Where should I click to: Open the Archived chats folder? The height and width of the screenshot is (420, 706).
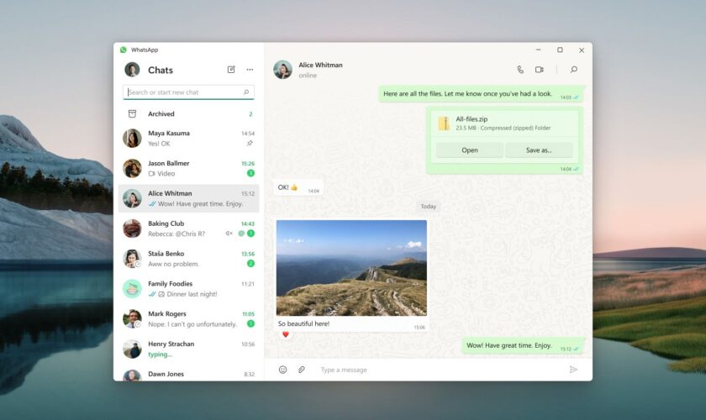[x=161, y=113]
